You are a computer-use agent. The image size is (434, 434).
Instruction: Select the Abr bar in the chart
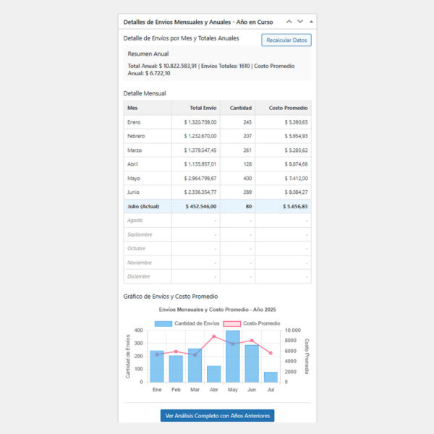click(x=214, y=373)
